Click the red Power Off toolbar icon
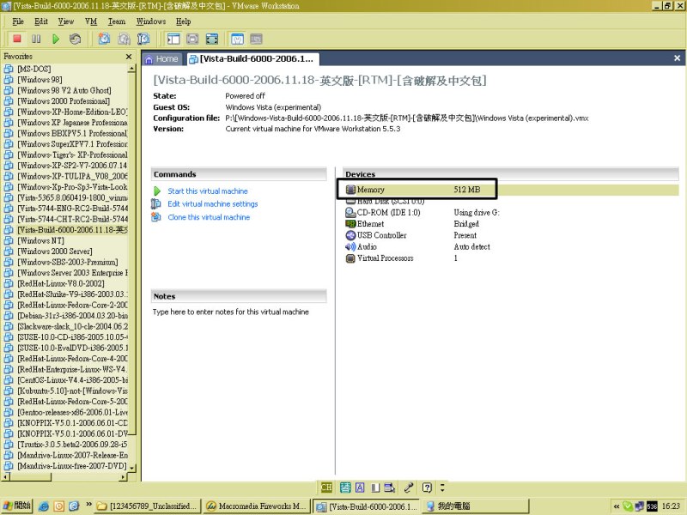The height and width of the screenshot is (515, 687). [x=17, y=39]
